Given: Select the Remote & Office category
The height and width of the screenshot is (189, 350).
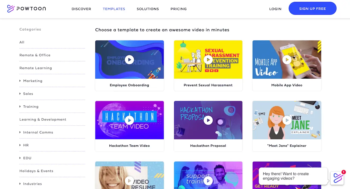Looking at the screenshot, I should pos(35,55).
